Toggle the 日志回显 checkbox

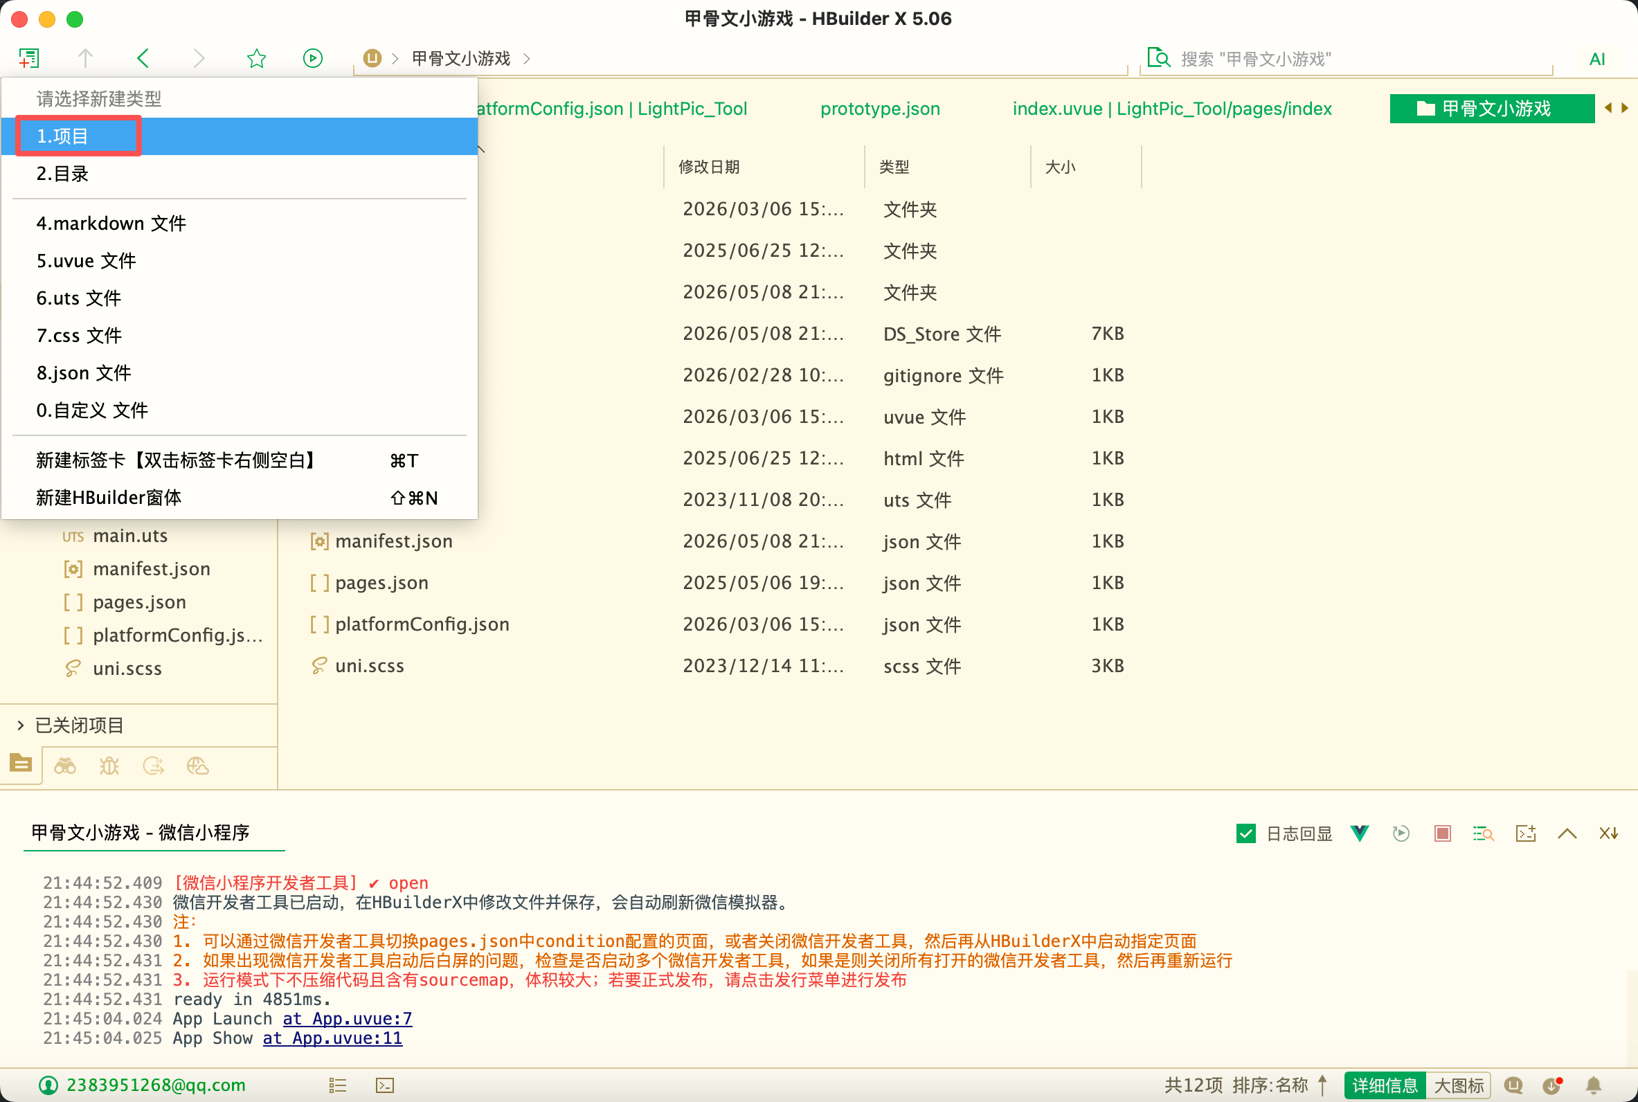tap(1245, 833)
